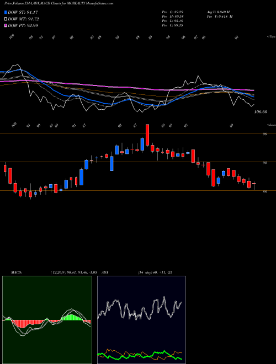Screen dimensions: 276x364
Task: Click the last candlestick on the price chart
Action: 254,185
